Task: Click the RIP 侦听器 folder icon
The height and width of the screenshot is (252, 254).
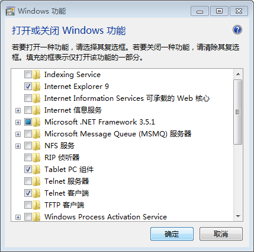Action: (x=37, y=158)
